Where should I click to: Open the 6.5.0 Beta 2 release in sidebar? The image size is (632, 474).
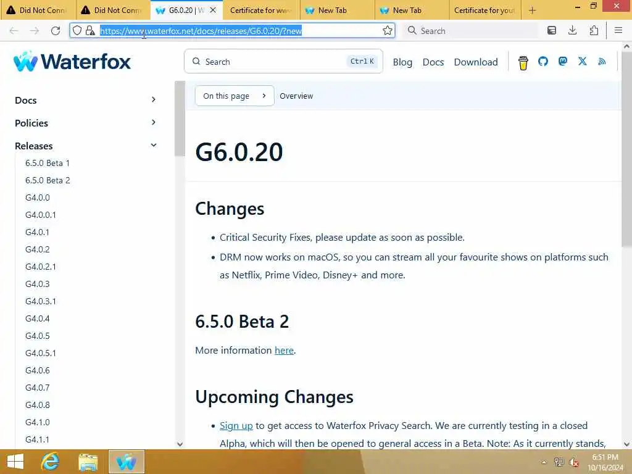[48, 181]
